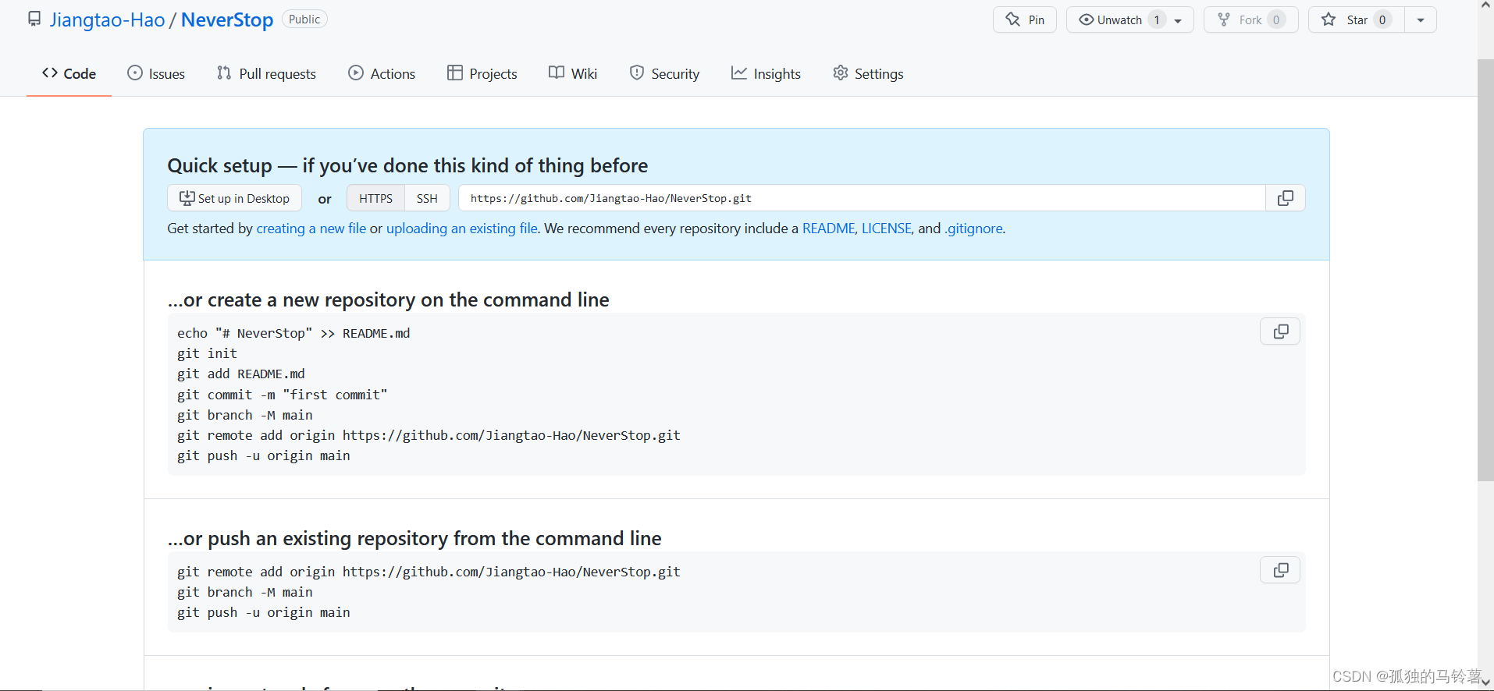Click the watcher count badge showing 1
This screenshot has width=1494, height=691.
click(1157, 19)
